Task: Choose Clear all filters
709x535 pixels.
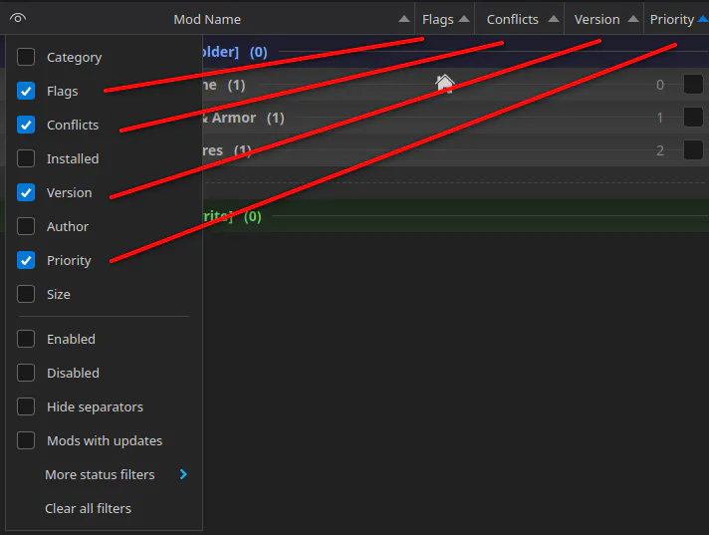Action: pos(89,508)
